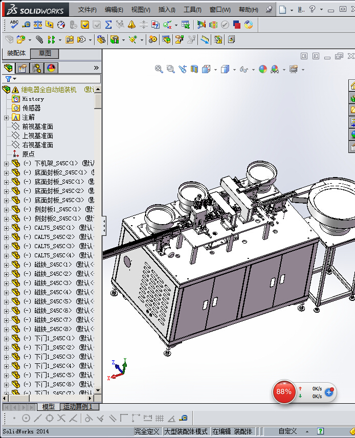Switch to the 草图 command tab
This screenshot has height=438, width=355.
tap(45, 53)
